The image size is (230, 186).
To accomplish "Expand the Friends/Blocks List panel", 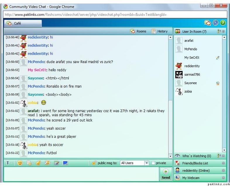I will tap(224, 163).
